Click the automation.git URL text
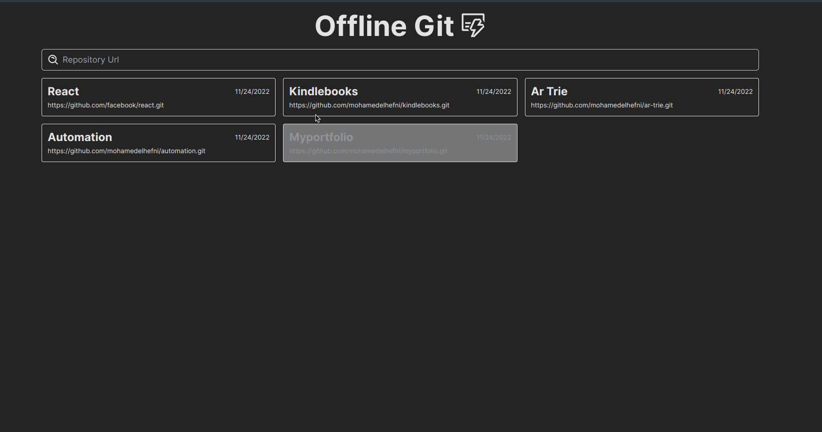 (x=127, y=151)
